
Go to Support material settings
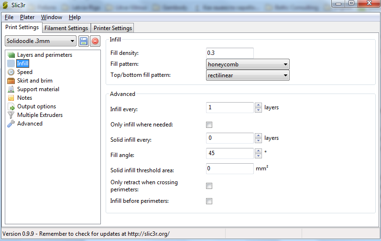(38, 89)
